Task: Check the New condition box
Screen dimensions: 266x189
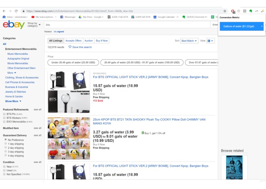Action: click(4, 166)
